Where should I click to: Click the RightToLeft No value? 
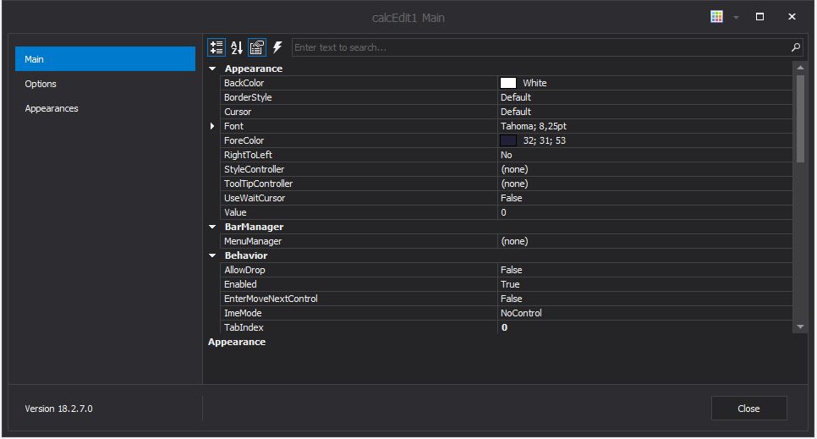click(506, 155)
